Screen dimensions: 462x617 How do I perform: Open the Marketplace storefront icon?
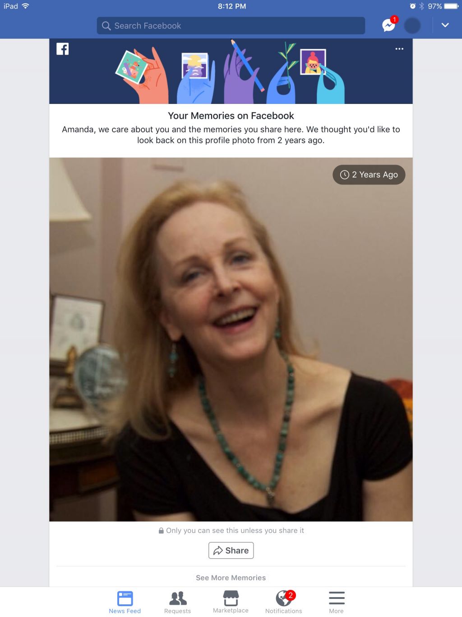click(231, 598)
